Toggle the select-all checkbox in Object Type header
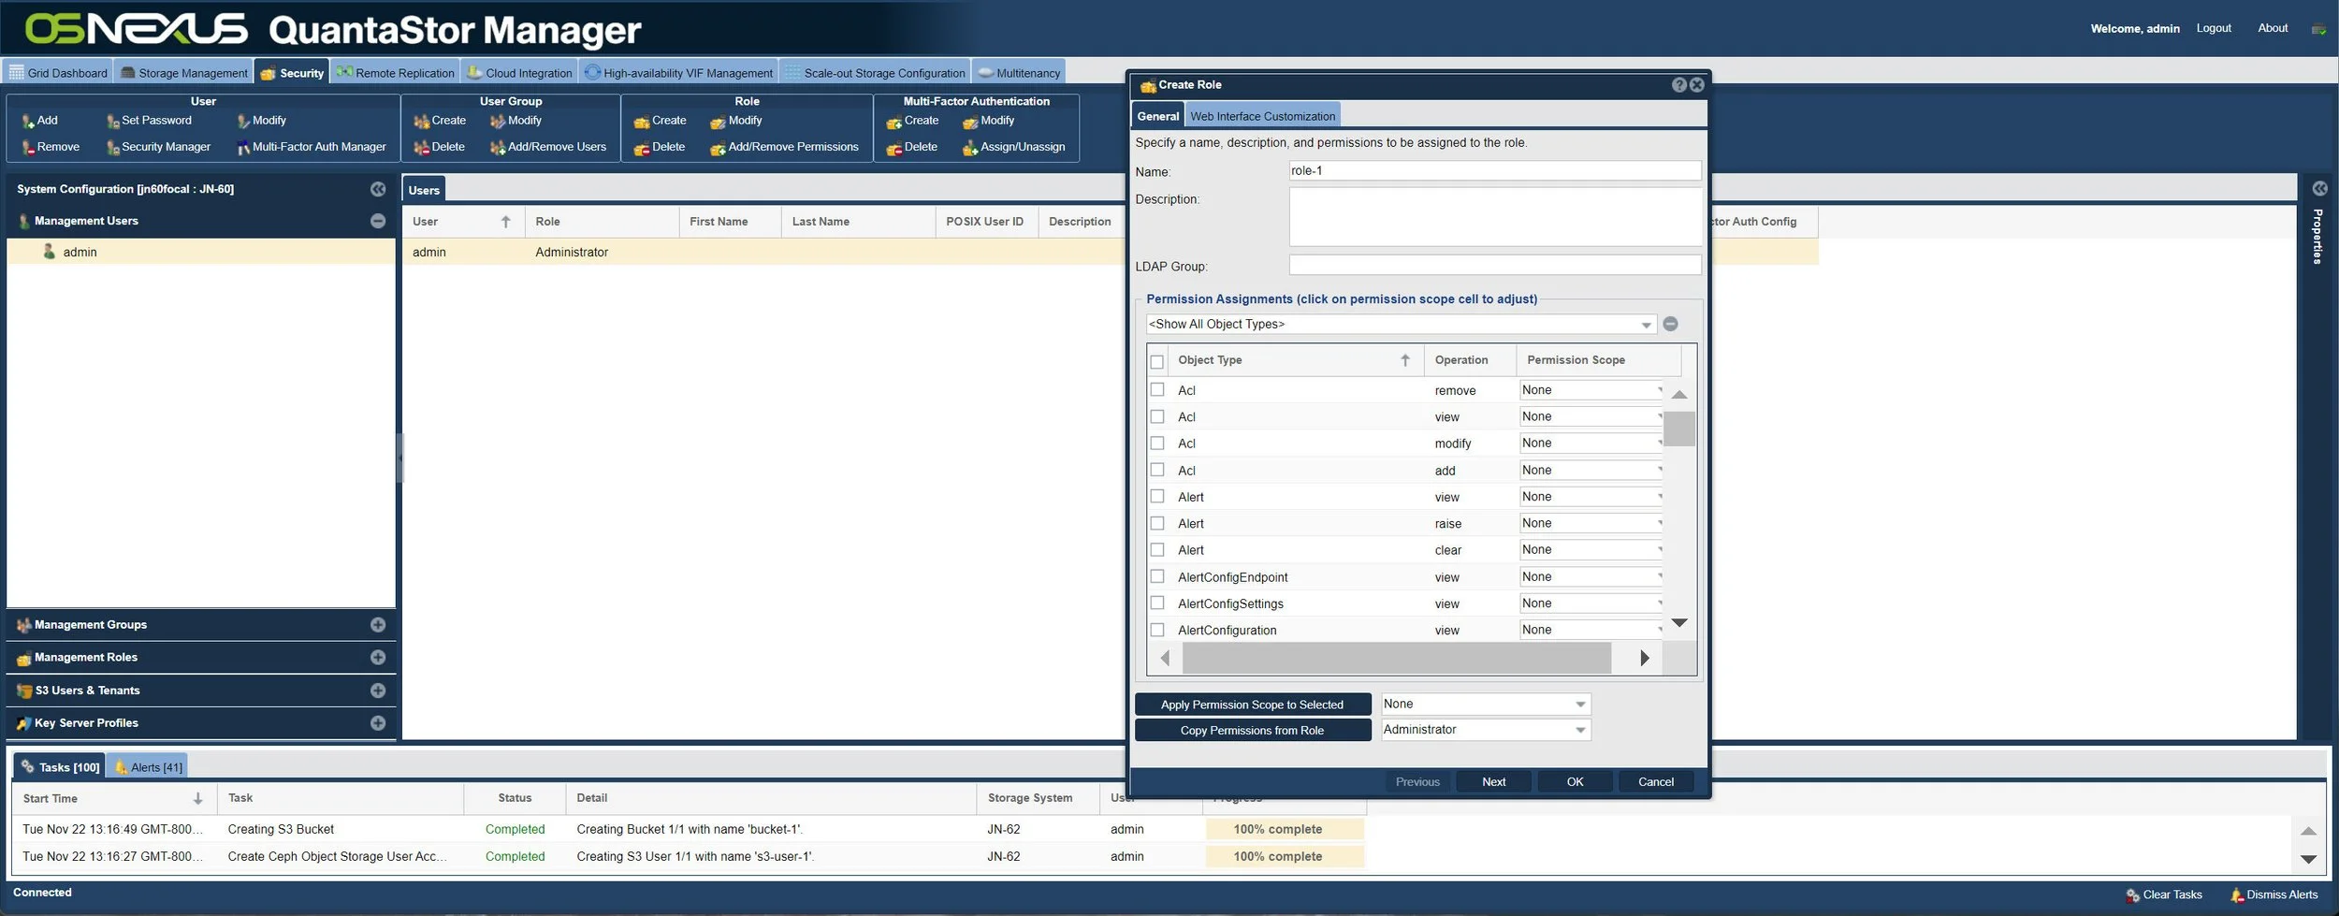This screenshot has height=916, width=2339. coord(1157,361)
